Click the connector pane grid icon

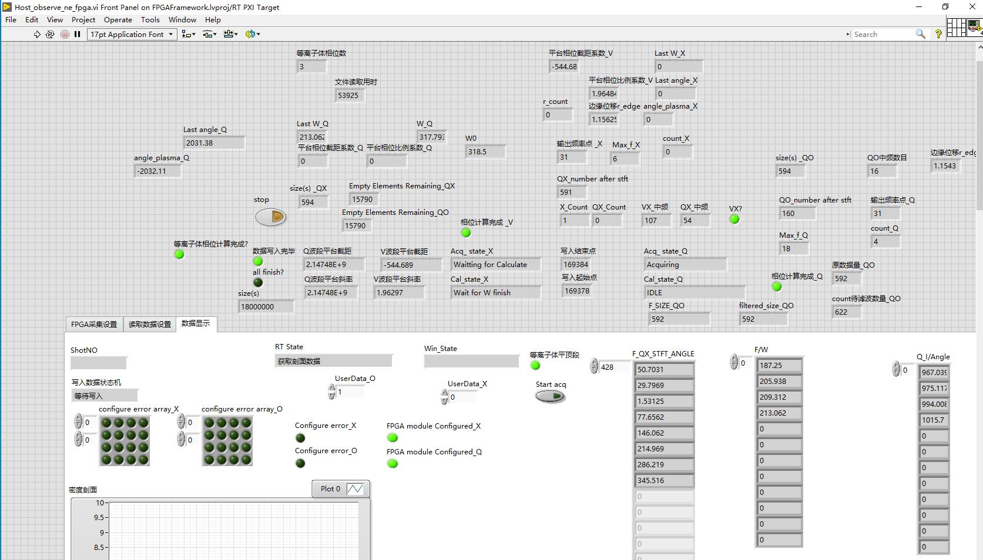tap(956, 28)
